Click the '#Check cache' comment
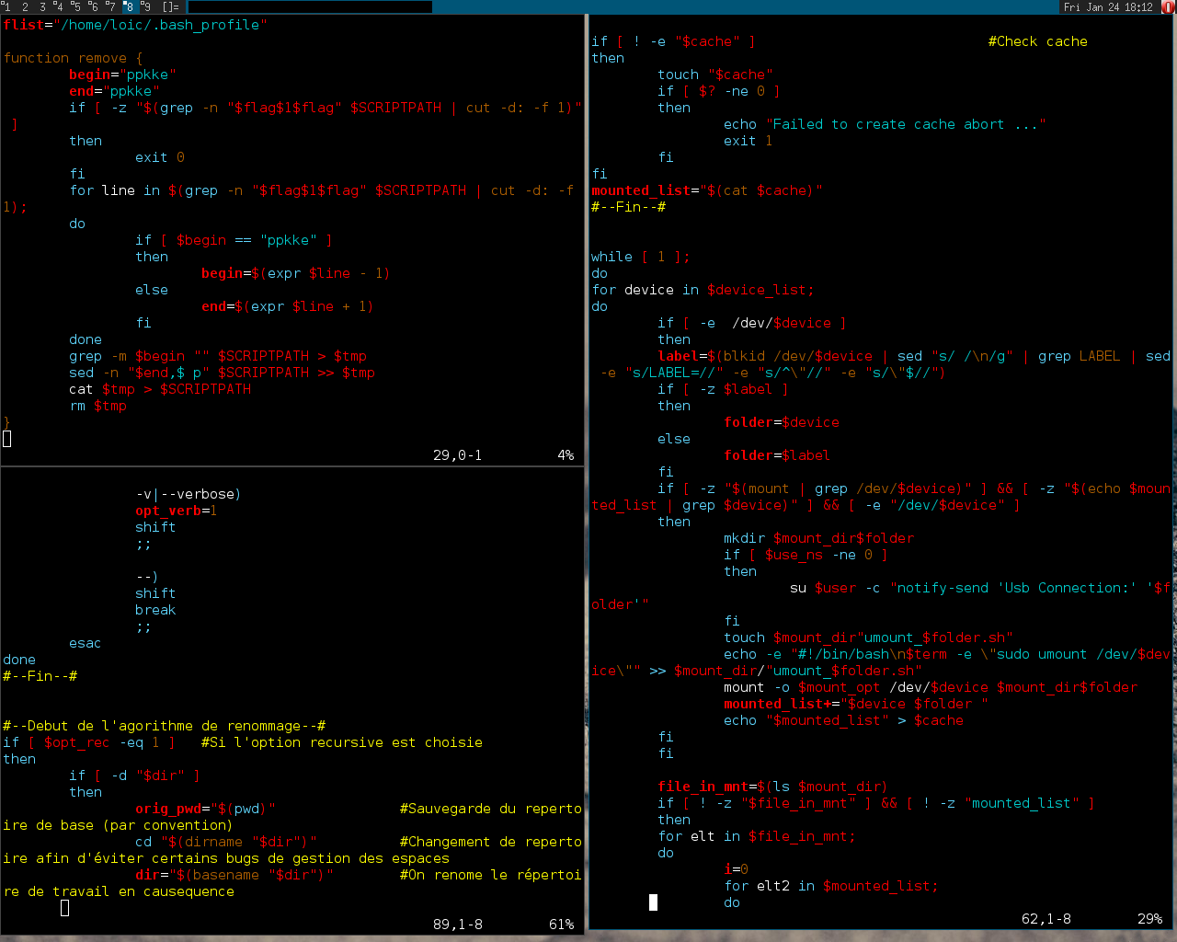Image resolution: width=1177 pixels, height=942 pixels. (1038, 41)
